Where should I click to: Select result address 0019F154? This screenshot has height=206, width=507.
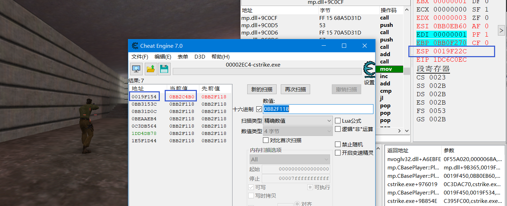click(x=144, y=97)
